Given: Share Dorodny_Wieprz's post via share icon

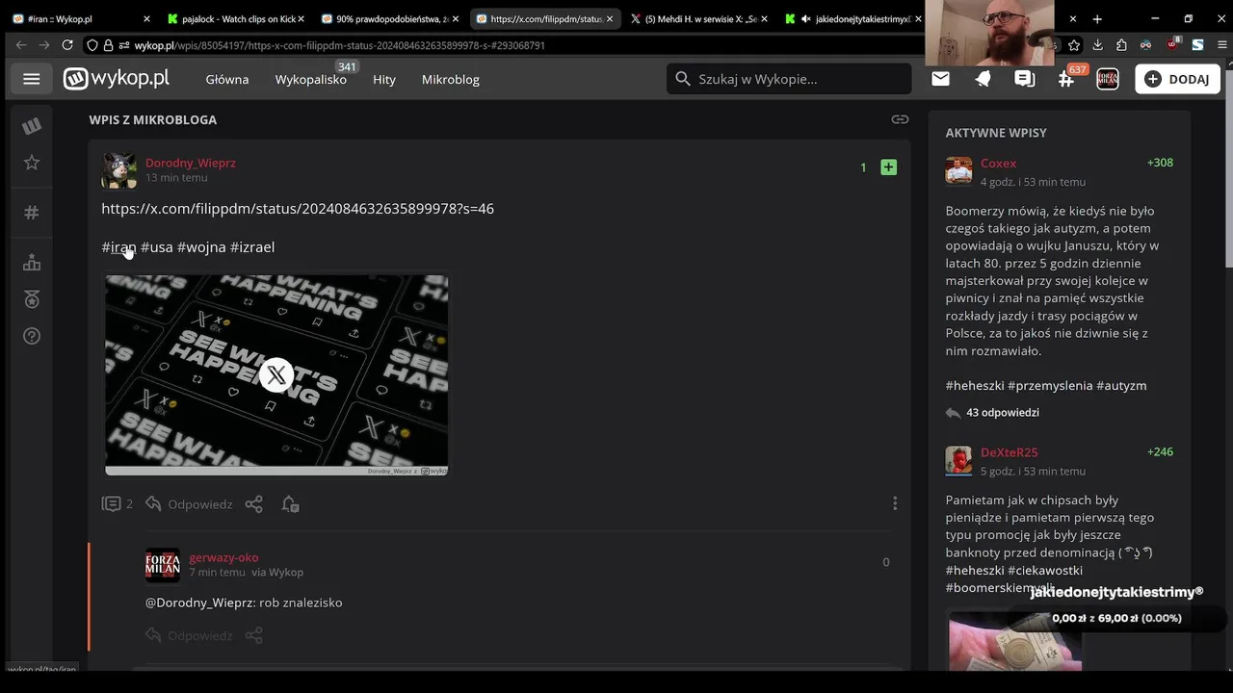Looking at the screenshot, I should tap(253, 503).
